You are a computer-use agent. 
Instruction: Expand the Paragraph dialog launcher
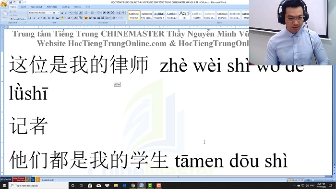point(125,22)
